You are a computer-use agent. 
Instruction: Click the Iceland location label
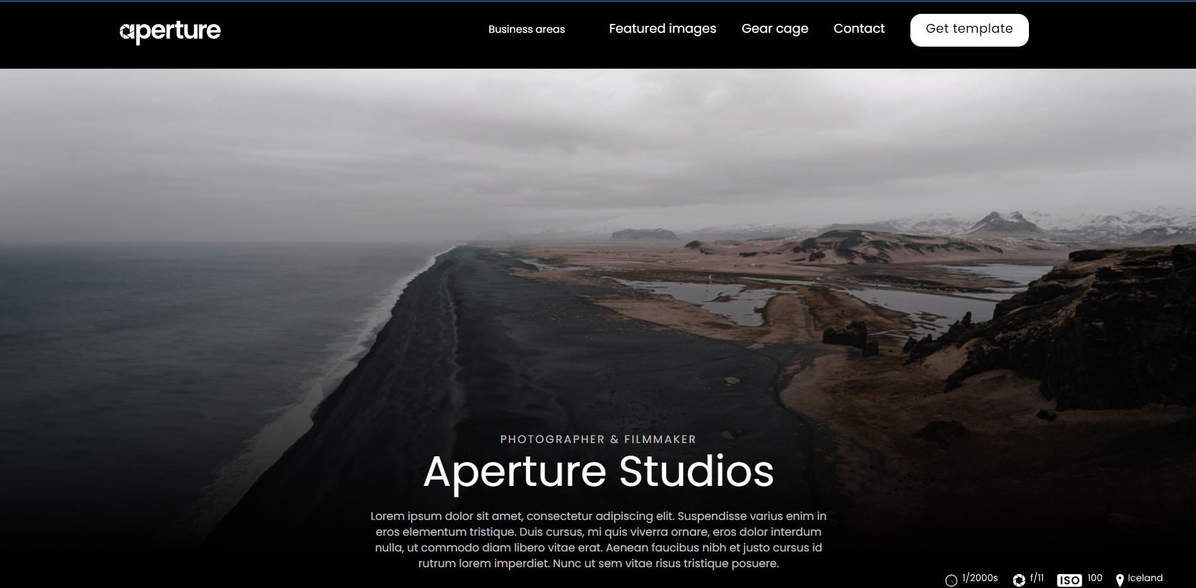pos(1145,578)
